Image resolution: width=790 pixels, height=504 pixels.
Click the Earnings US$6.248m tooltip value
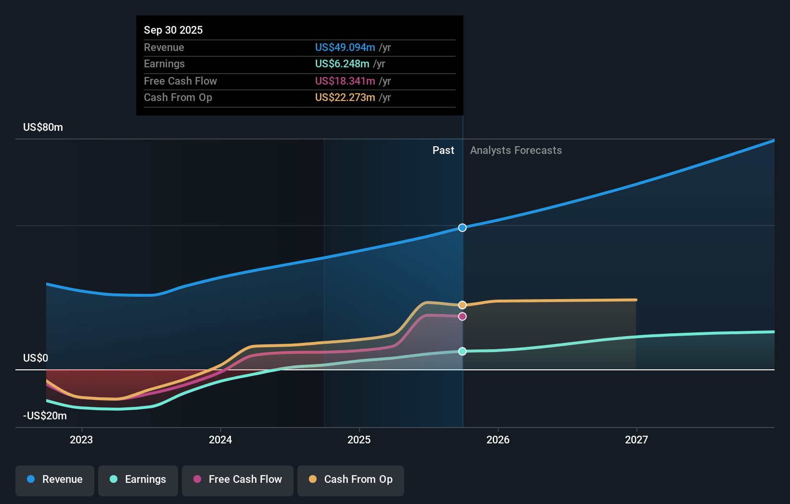tap(342, 63)
